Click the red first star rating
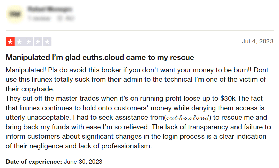Screen dimensions: 279x168 [x=10, y=42]
